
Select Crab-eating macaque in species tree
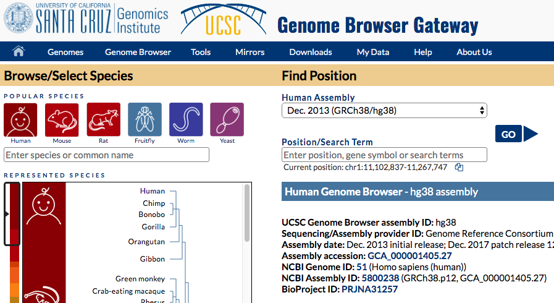click(128, 291)
